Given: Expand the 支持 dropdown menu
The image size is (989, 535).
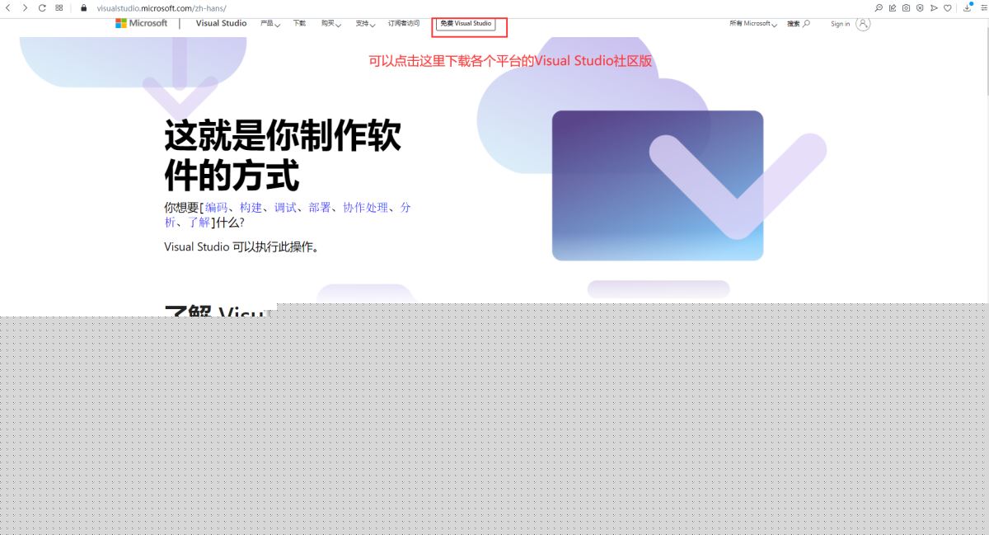Looking at the screenshot, I should 365,24.
